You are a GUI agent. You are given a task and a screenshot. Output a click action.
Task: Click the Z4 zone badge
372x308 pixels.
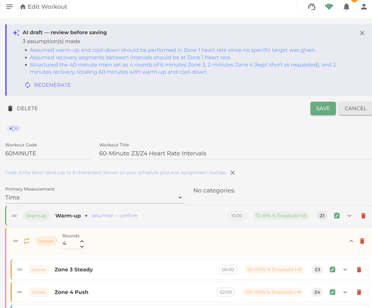tap(317, 292)
